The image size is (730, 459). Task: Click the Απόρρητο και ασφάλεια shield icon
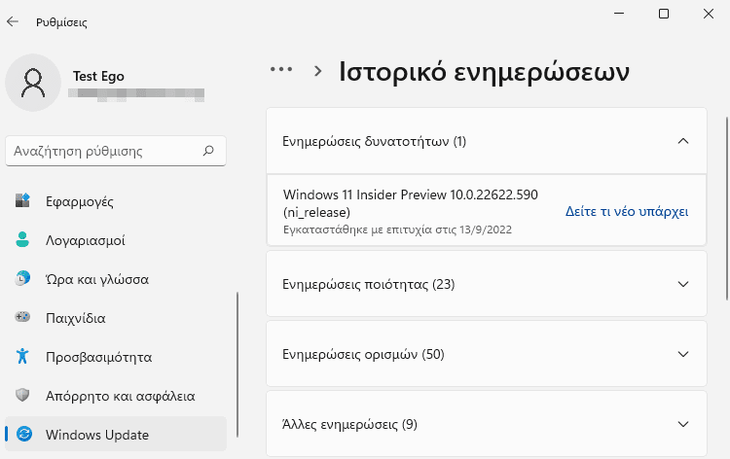pyautogui.click(x=22, y=395)
